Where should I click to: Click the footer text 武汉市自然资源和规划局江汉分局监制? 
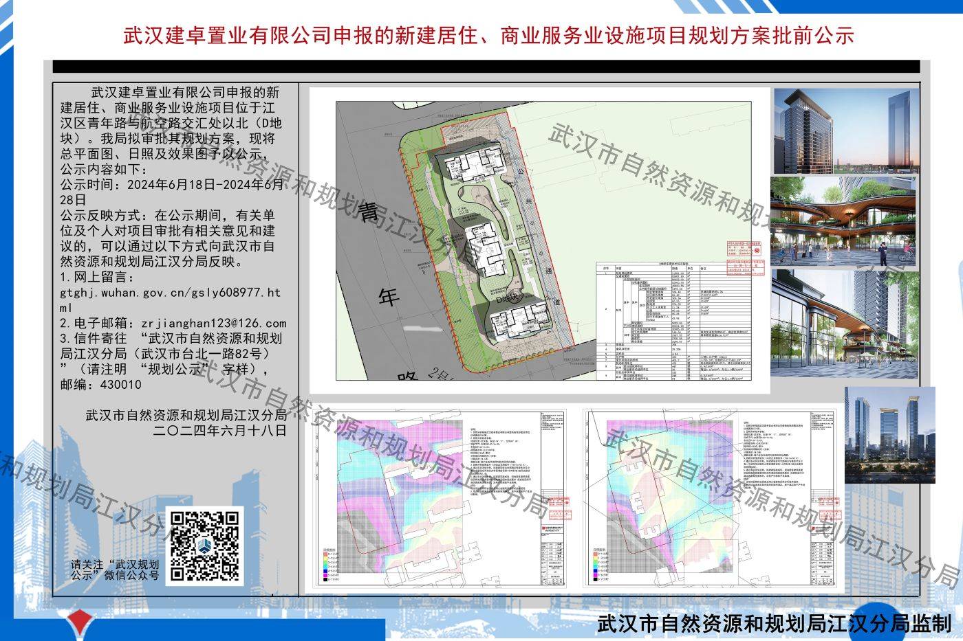pos(775,622)
